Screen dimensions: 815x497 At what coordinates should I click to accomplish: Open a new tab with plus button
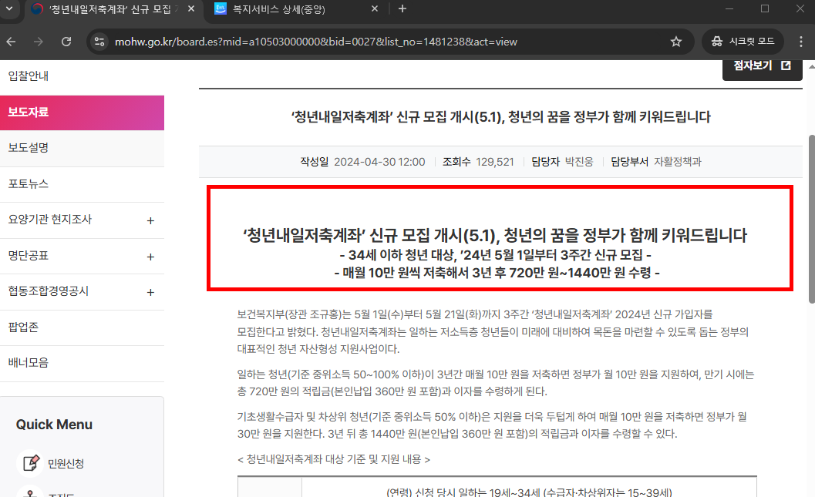click(402, 8)
